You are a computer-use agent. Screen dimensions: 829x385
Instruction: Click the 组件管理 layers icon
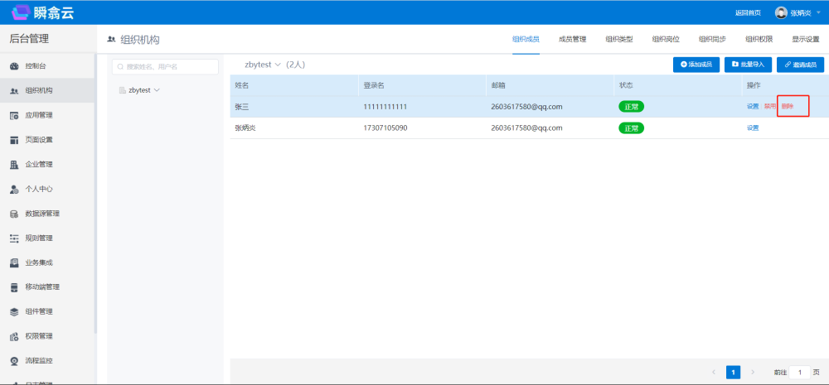pyautogui.click(x=14, y=312)
